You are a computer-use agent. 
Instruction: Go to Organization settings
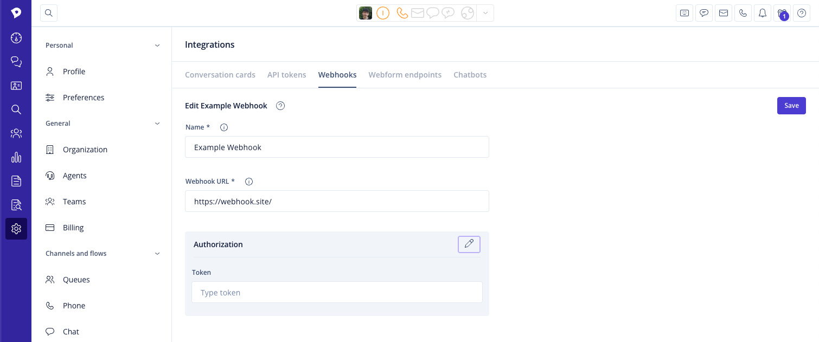pos(85,150)
